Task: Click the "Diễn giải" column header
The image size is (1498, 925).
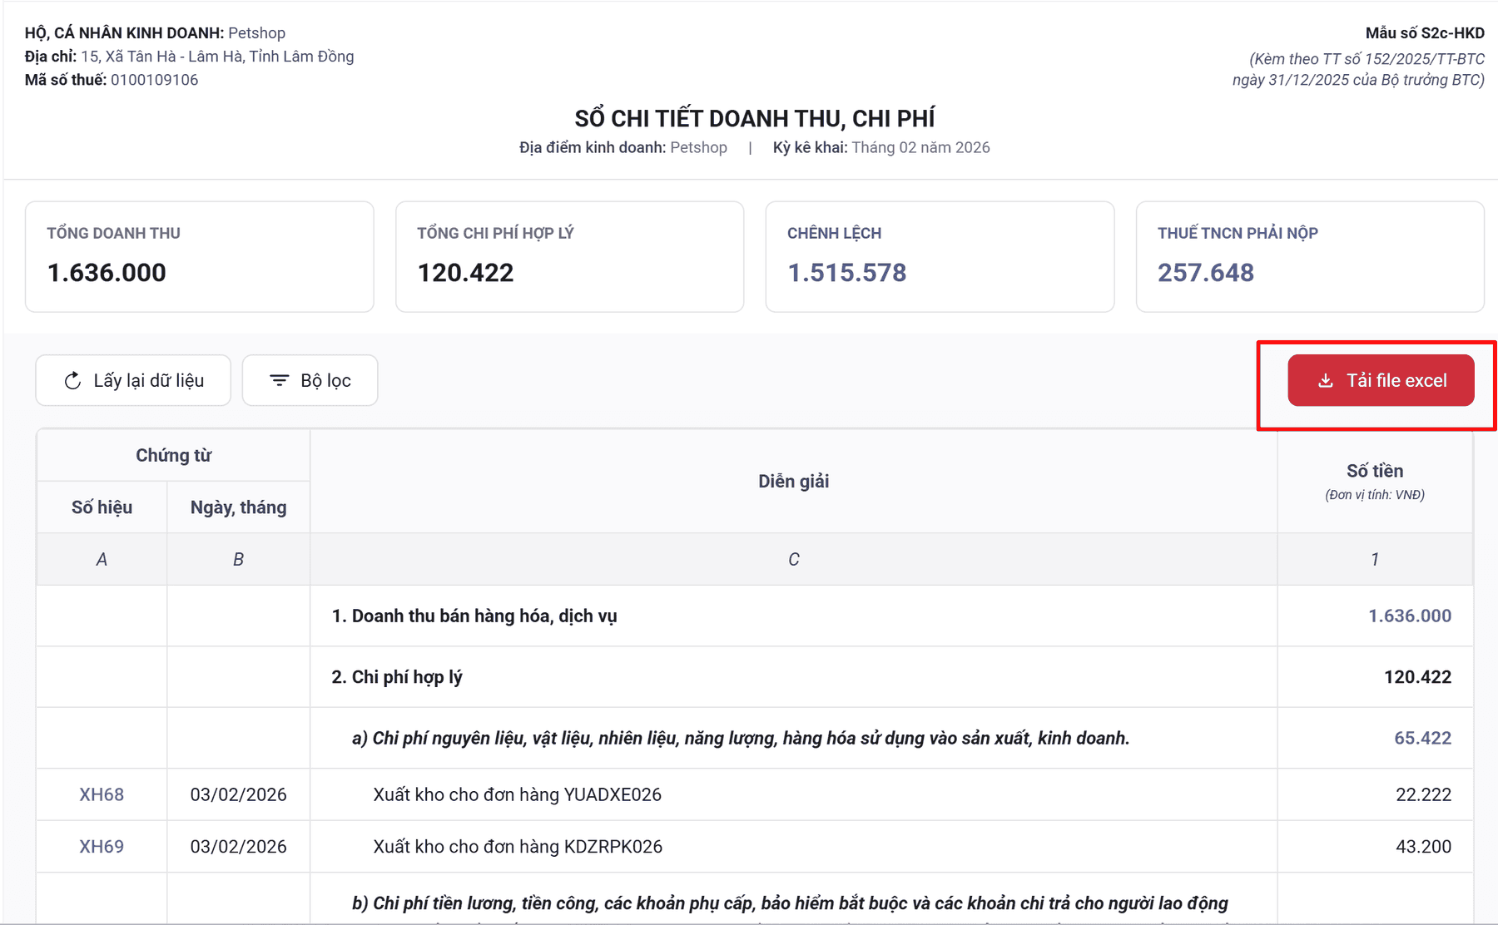Action: [x=794, y=481]
